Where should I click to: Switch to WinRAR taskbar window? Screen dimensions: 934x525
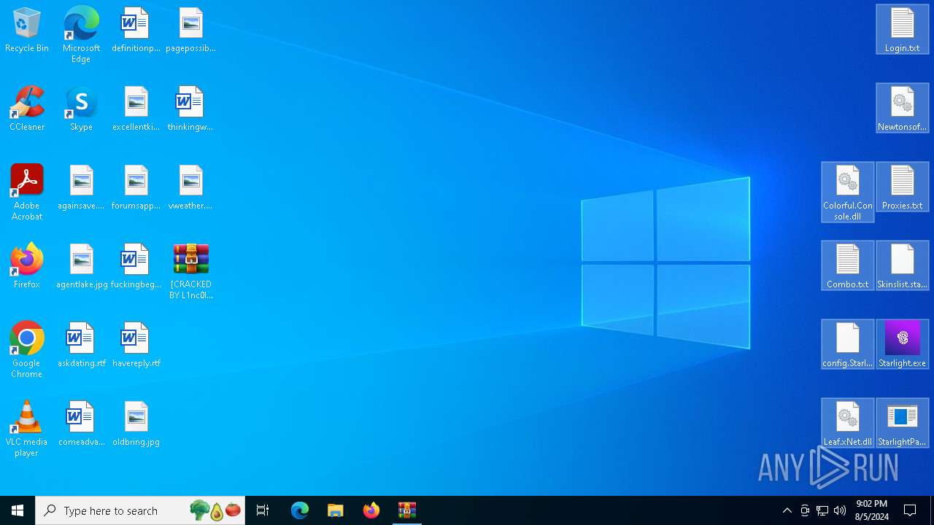407,510
